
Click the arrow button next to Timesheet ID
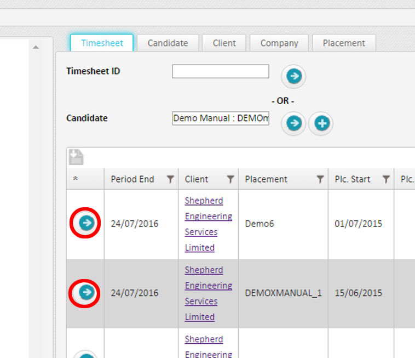(x=294, y=77)
